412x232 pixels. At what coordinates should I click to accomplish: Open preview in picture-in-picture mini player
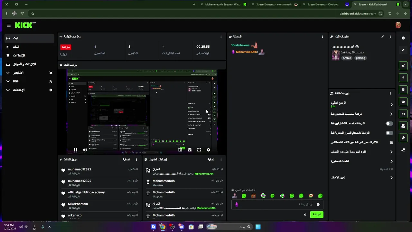180,150
